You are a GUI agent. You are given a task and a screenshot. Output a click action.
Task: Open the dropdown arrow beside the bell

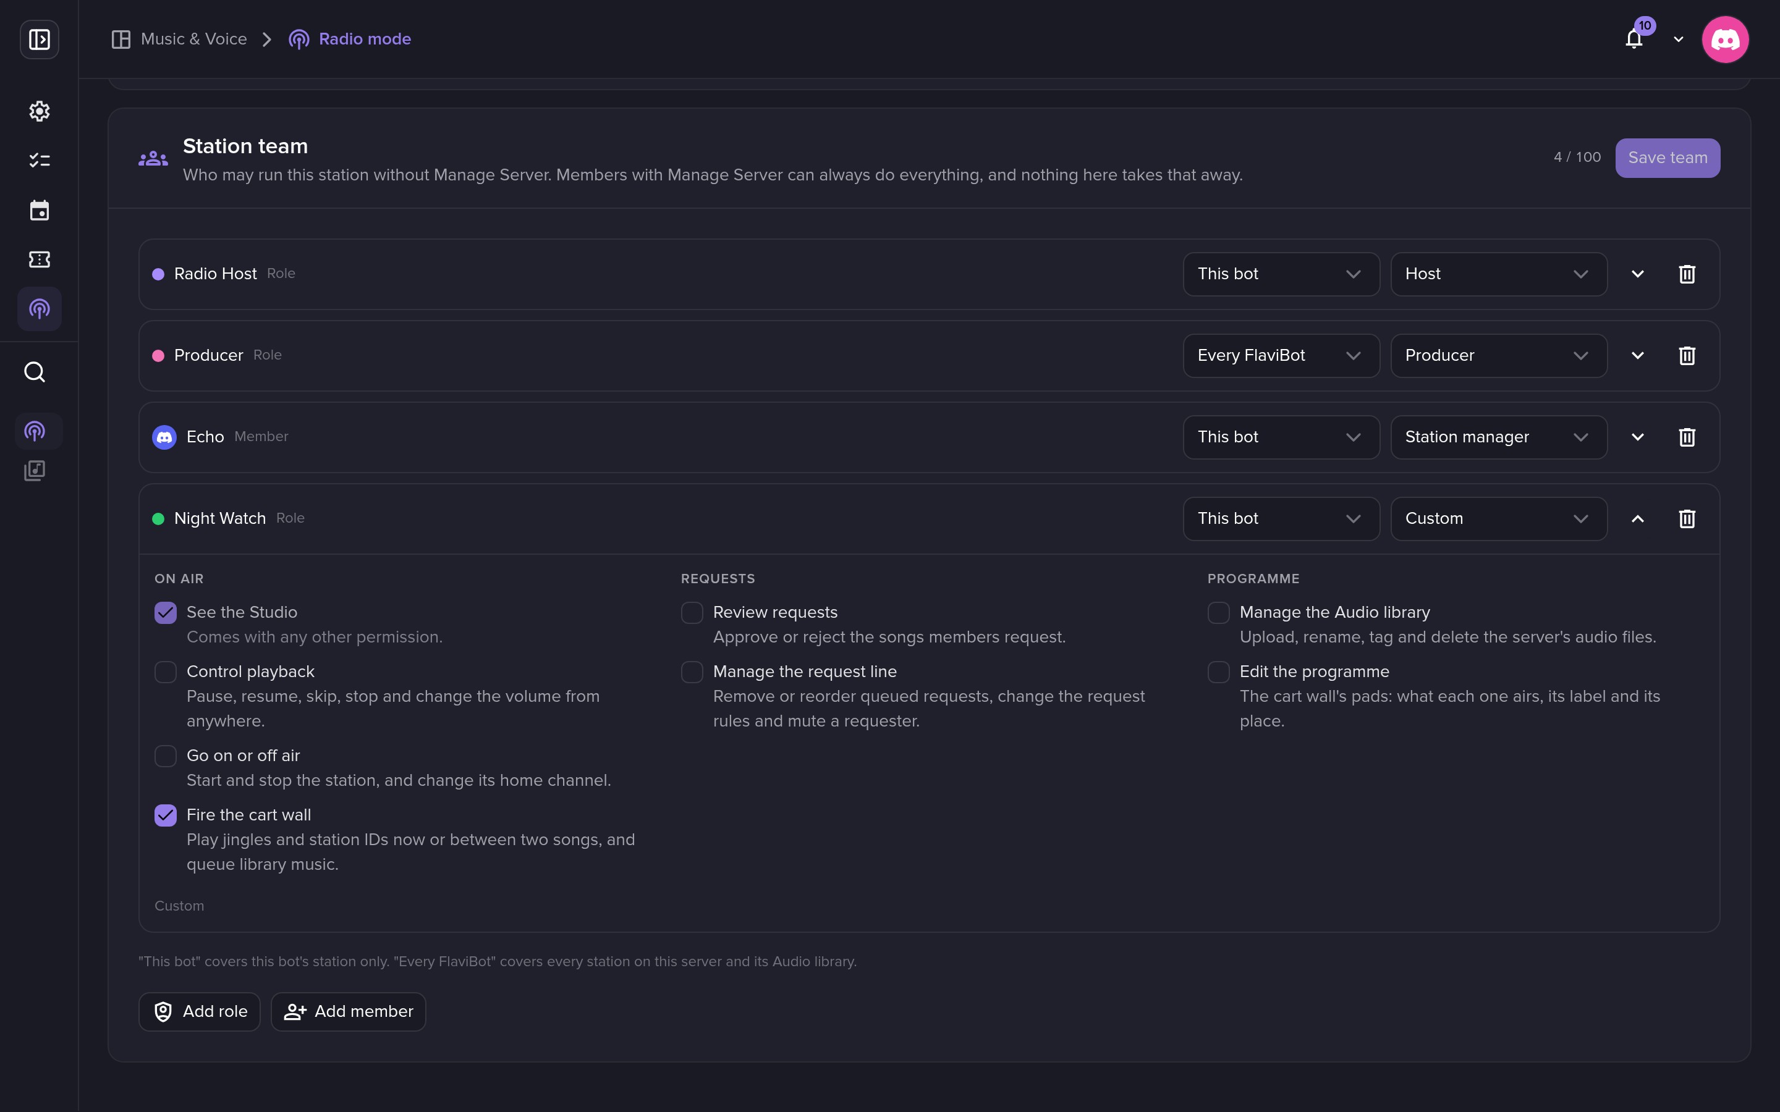pos(1679,39)
